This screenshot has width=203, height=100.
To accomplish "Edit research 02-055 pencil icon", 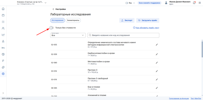I will pyautogui.click(x=157, y=45).
